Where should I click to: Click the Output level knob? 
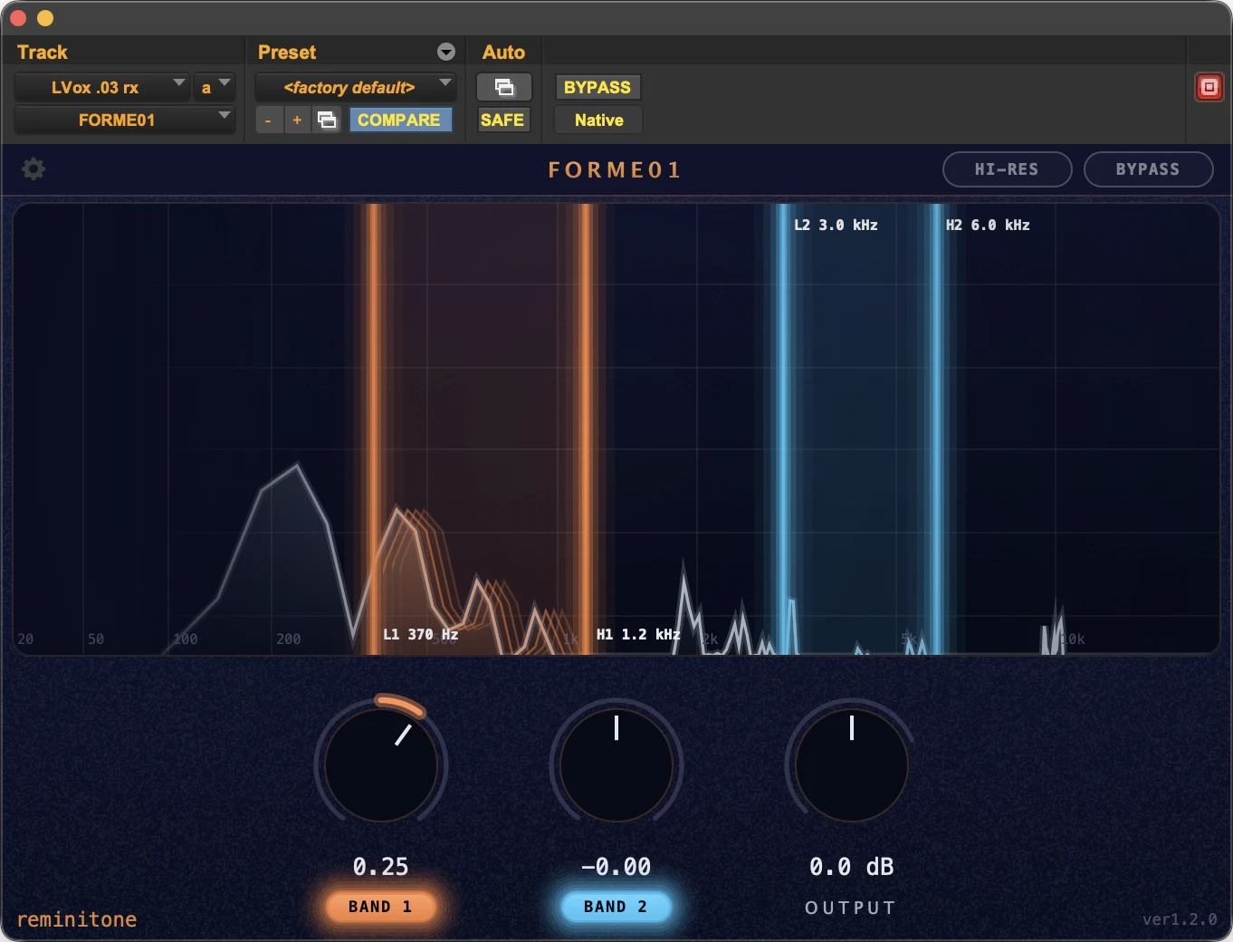(852, 764)
